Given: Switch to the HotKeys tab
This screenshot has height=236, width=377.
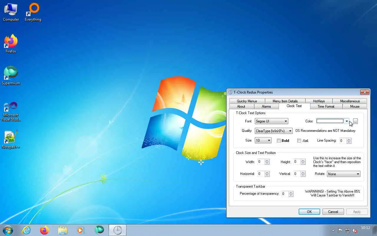Looking at the screenshot, I should click(319, 101).
